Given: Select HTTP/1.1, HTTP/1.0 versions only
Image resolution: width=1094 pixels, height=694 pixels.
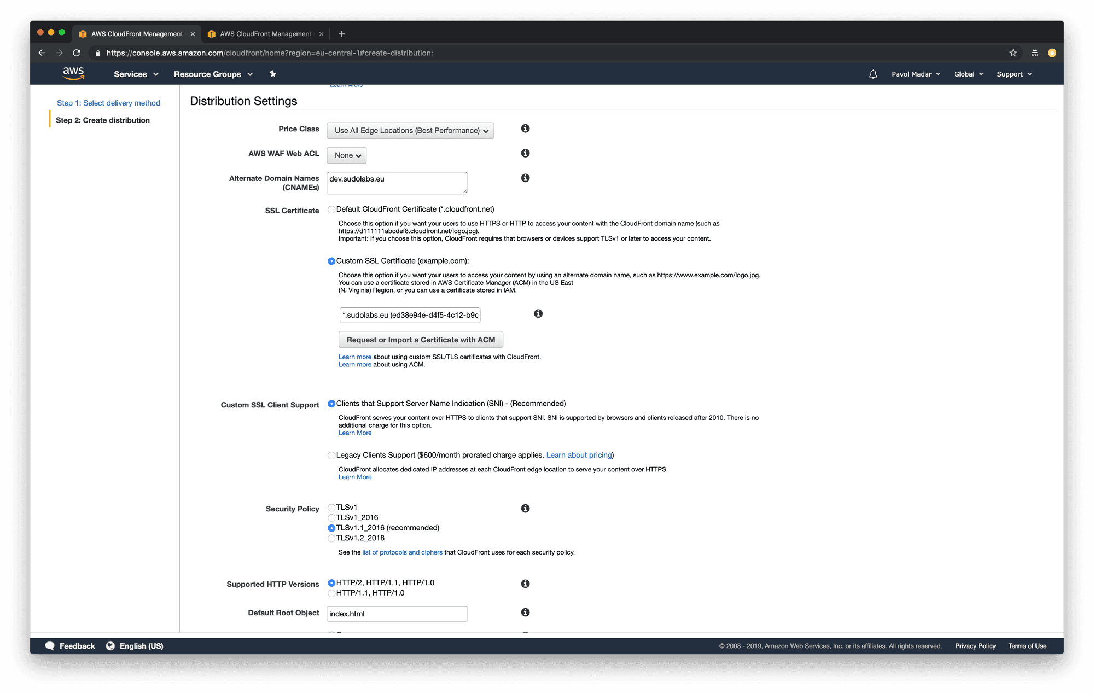Looking at the screenshot, I should [x=331, y=593].
